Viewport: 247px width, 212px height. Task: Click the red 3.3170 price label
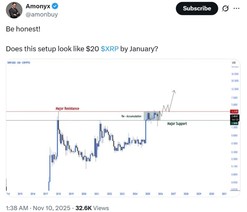click(x=234, y=112)
